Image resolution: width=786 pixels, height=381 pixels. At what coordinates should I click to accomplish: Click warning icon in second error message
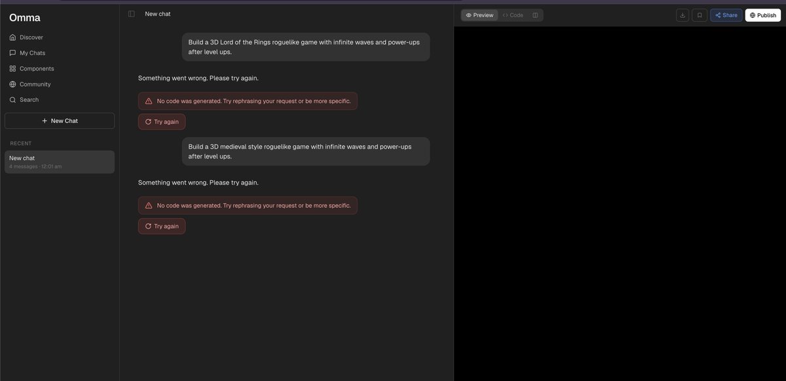[149, 206]
